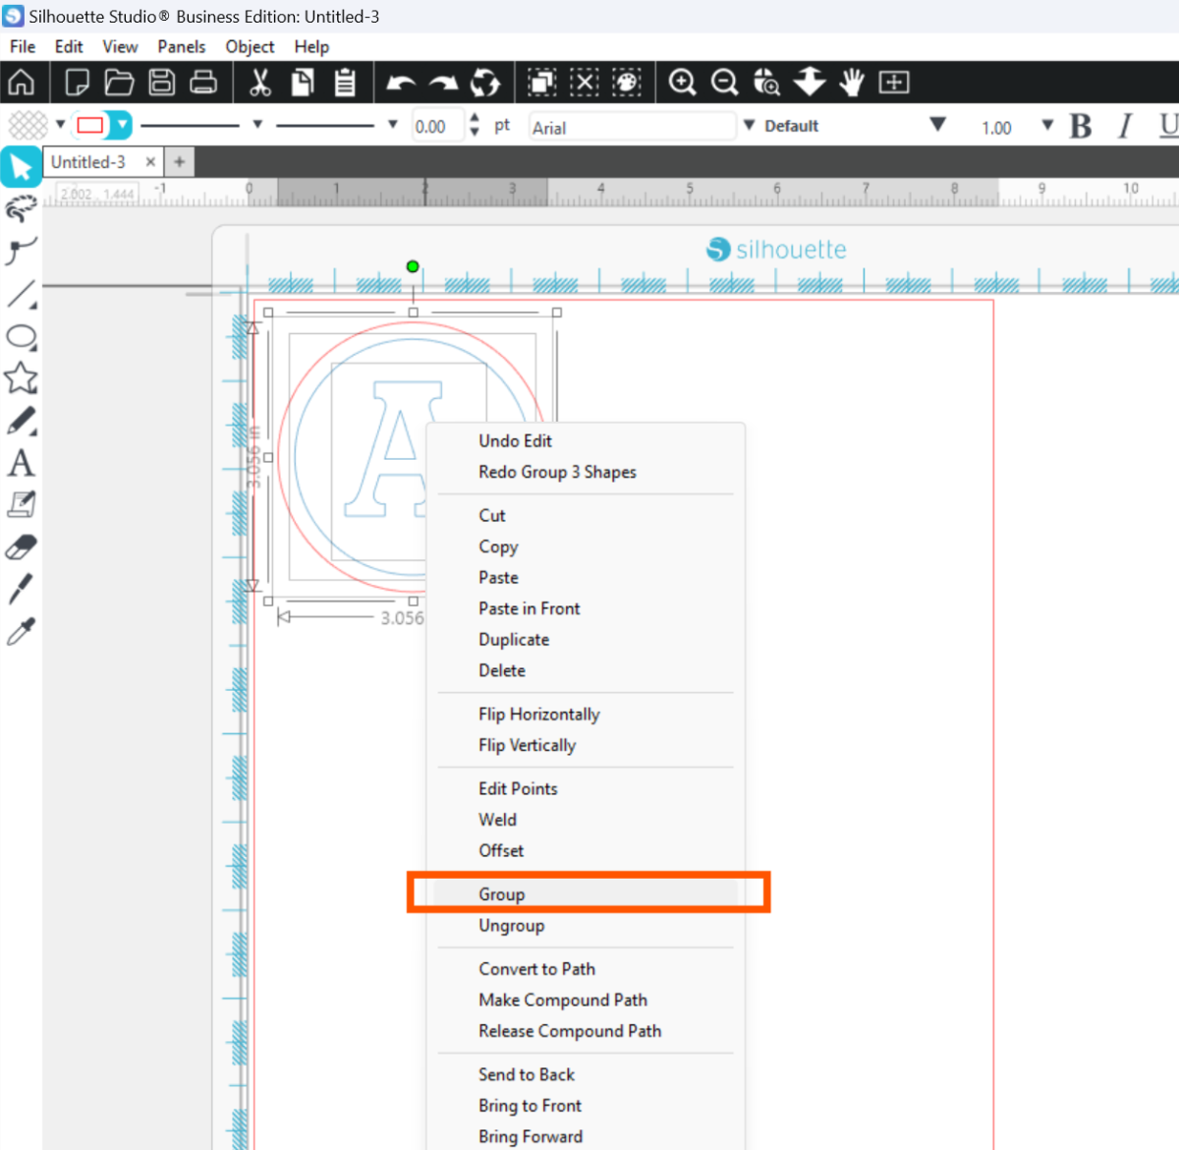Zoom out with the magnifier minus icon
This screenshot has width=1179, height=1150.
coord(724,83)
